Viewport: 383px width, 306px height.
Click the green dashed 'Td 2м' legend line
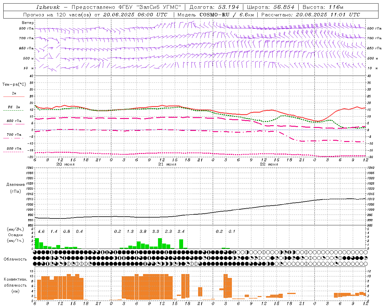pyautogui.click(x=13, y=110)
